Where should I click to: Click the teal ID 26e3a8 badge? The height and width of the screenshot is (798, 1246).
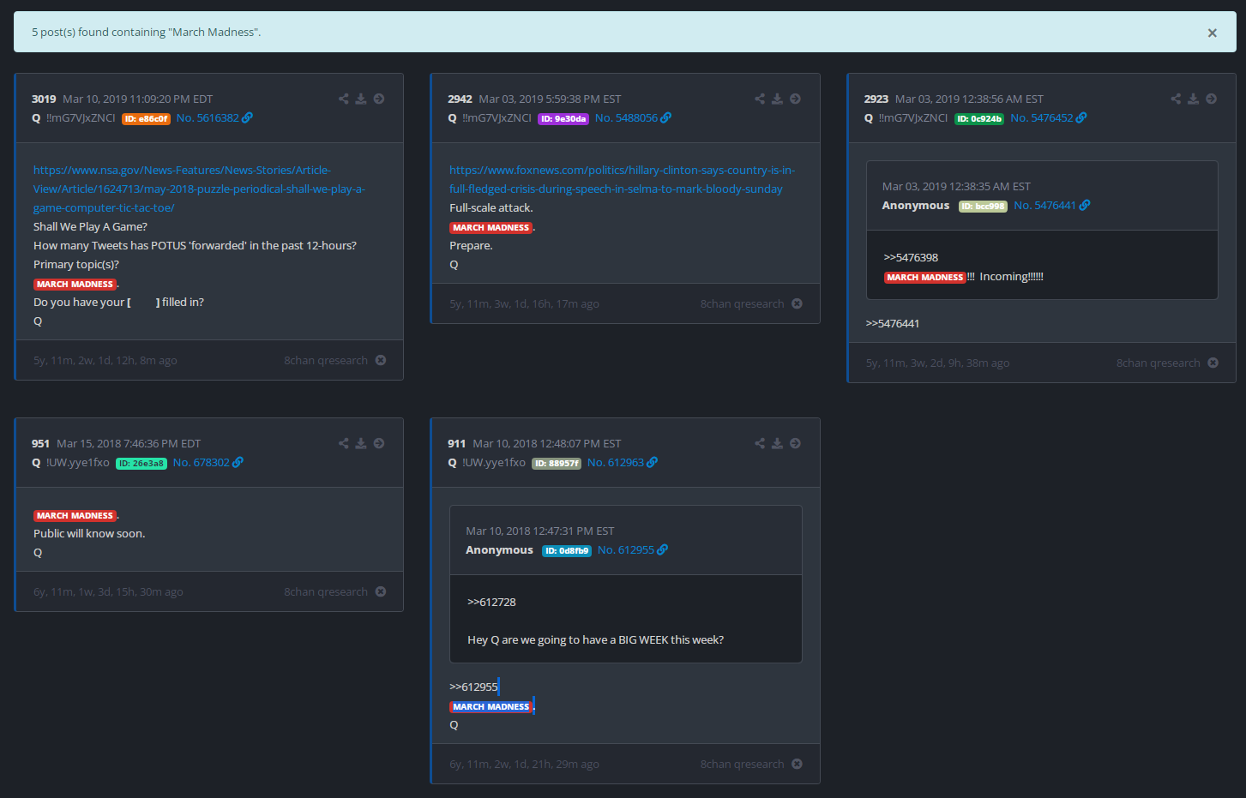(x=141, y=464)
